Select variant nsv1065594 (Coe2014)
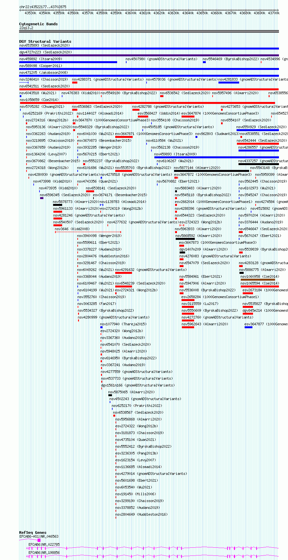This screenshot has height=560, width=288. click(x=260, y=283)
